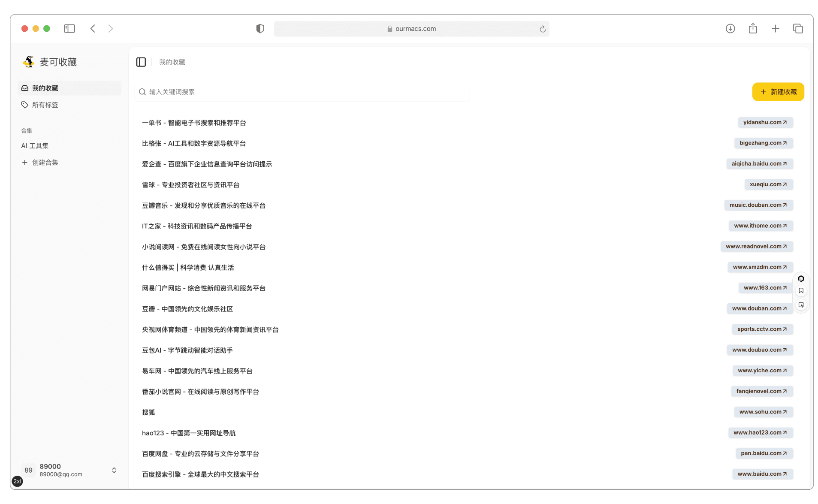Open the bigezhang.com link

click(x=763, y=143)
